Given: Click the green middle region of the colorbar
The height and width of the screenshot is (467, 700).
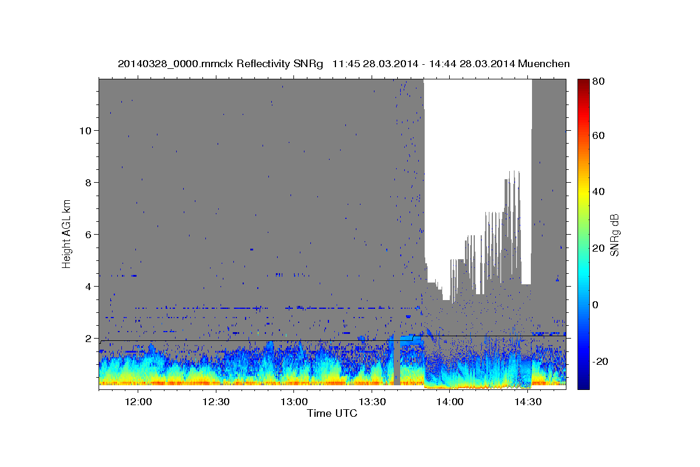Looking at the screenshot, I should click(583, 233).
